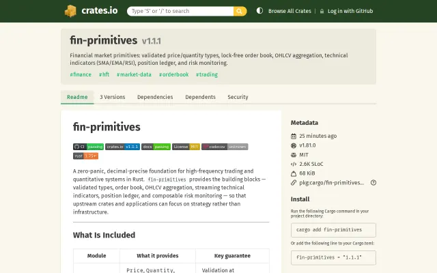Click the Install section heading

click(300, 199)
